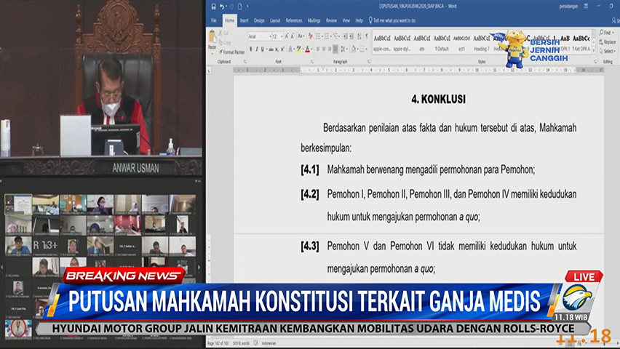Click the New blank document icon in the quick access toolbar

(x=239, y=7)
